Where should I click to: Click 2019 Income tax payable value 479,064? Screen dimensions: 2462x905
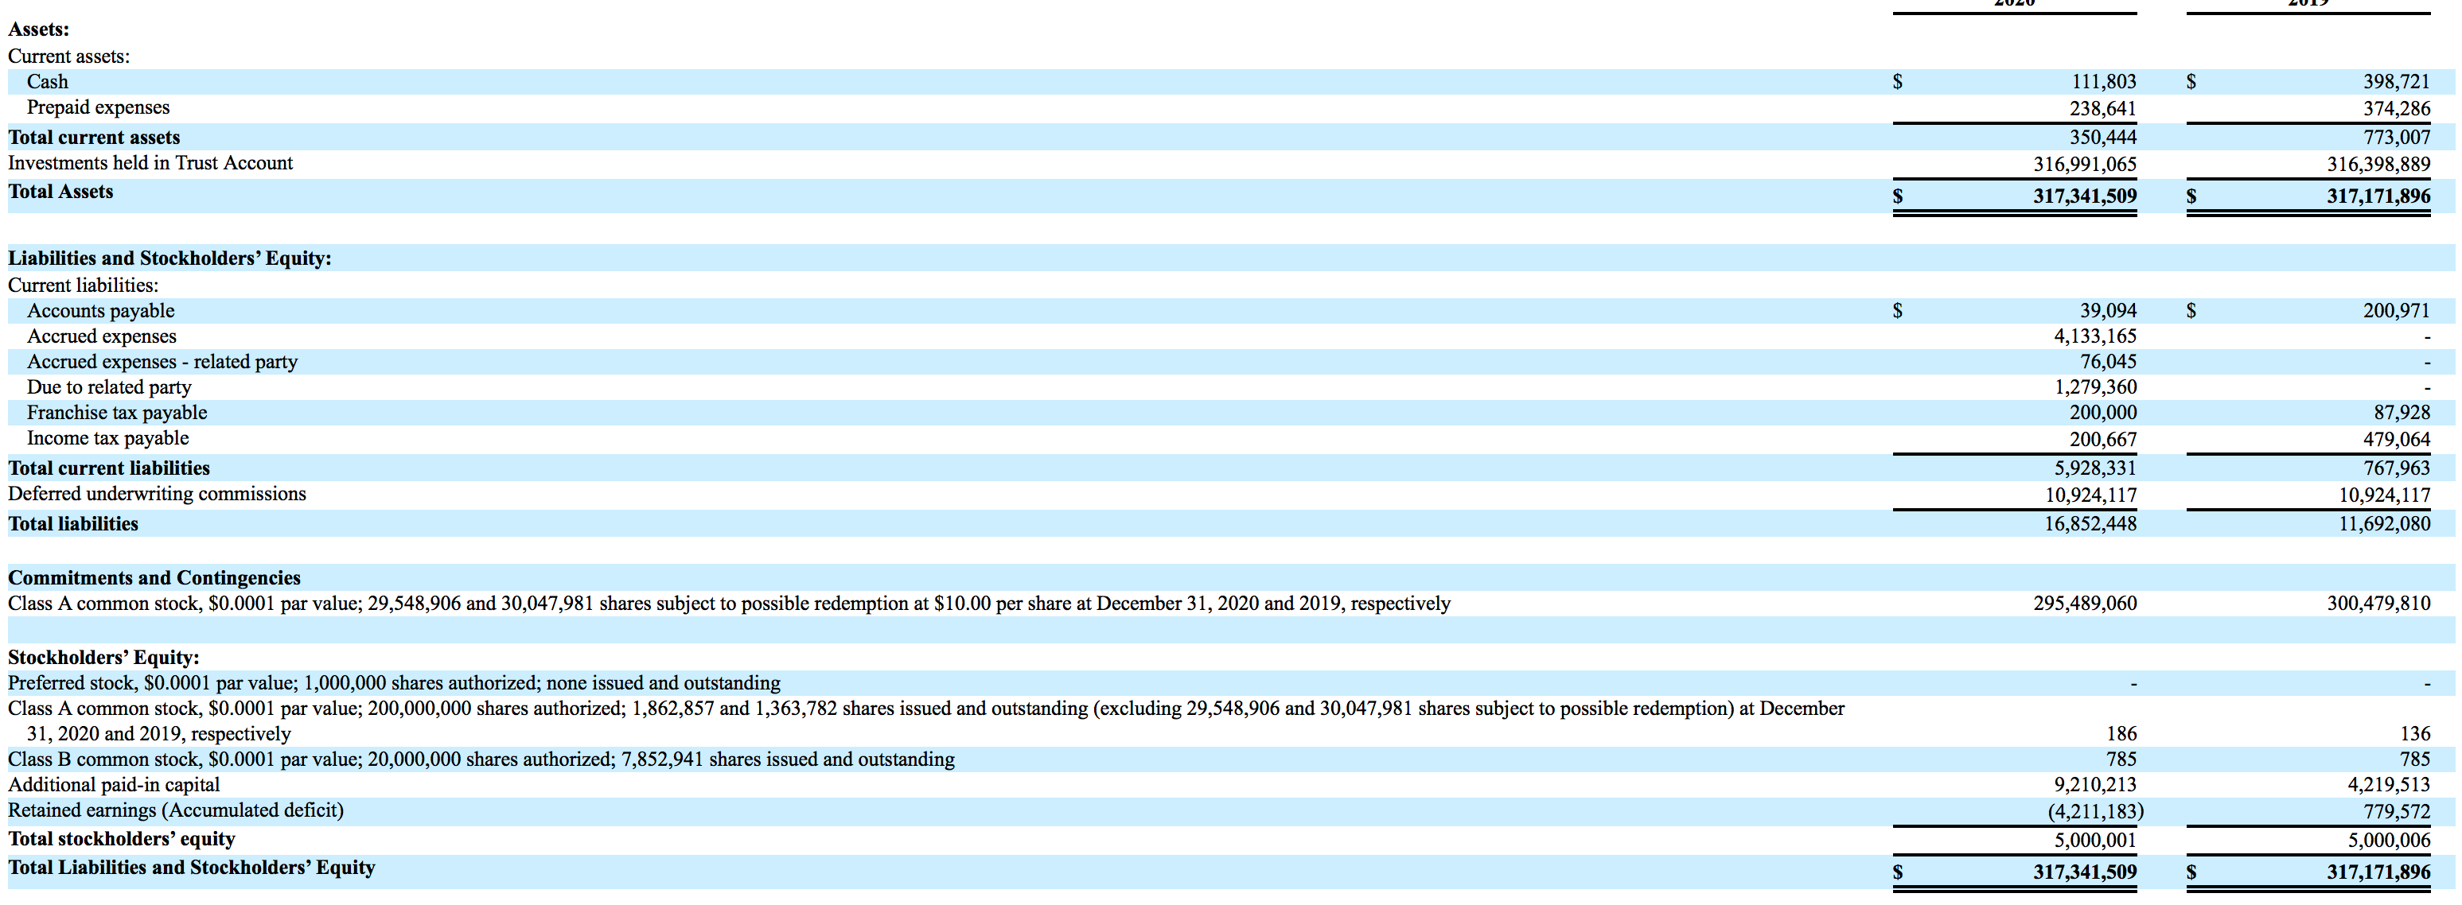click(x=2396, y=440)
